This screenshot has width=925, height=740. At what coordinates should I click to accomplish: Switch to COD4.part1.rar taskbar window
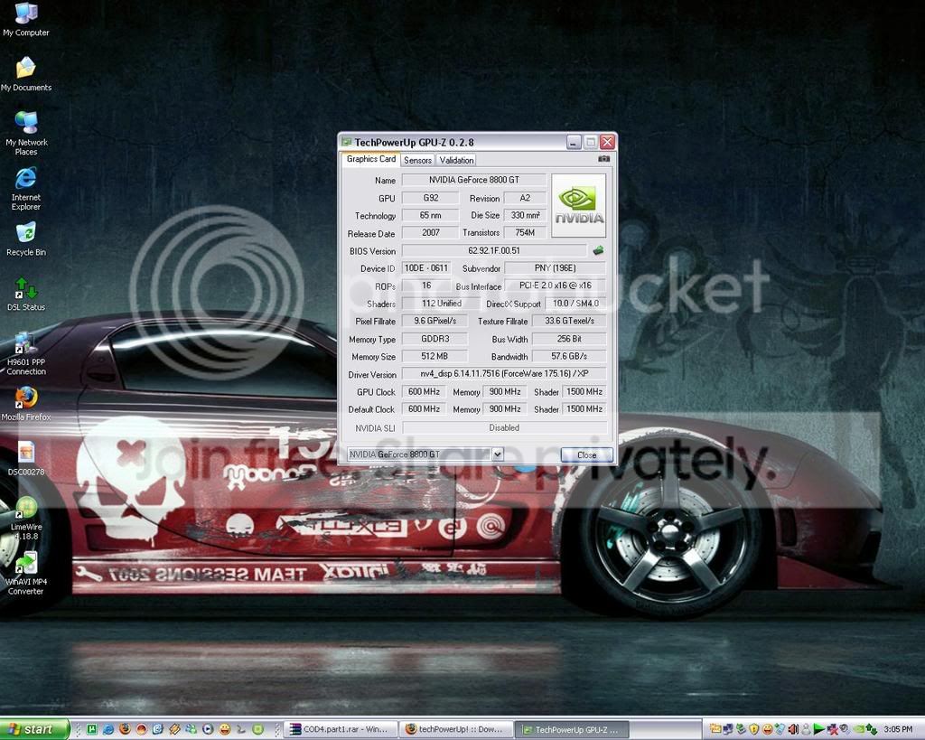pos(341,729)
